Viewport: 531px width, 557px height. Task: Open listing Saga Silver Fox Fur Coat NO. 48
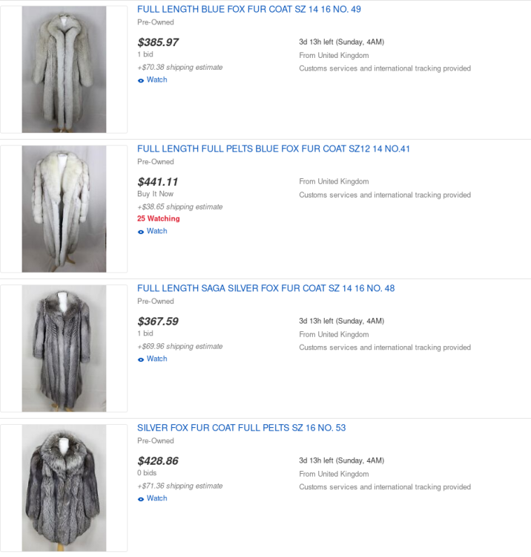point(265,289)
